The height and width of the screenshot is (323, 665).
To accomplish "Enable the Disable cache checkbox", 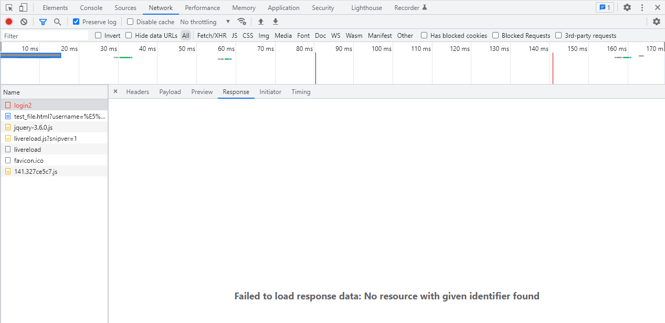I will click(129, 22).
